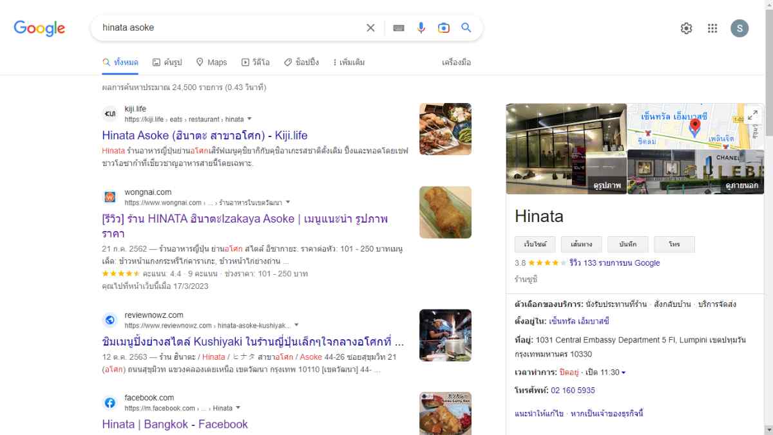Click แนะนำให้แก้ไข suggest an edit link
The width and height of the screenshot is (773, 435).
coord(539,413)
